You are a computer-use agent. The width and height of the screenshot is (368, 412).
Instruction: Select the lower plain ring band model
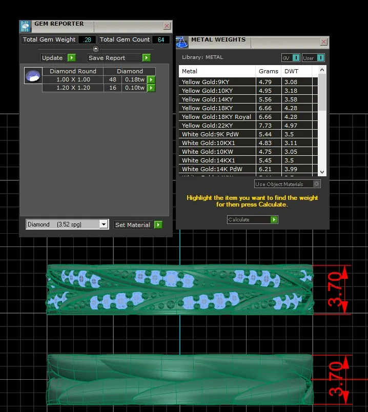click(180, 380)
